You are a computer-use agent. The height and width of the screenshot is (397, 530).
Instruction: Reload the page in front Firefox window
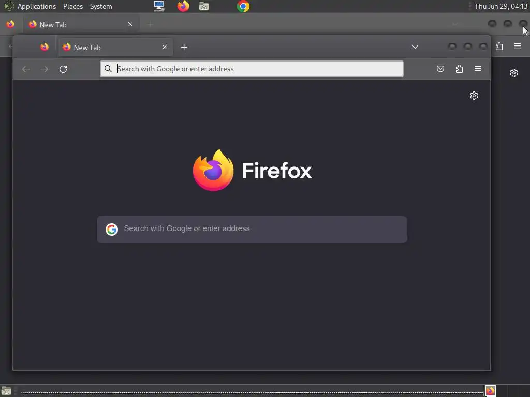pyautogui.click(x=63, y=69)
